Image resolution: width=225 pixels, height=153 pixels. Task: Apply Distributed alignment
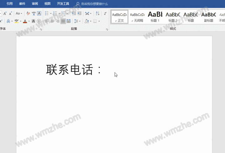pyautogui.click(x=68, y=21)
